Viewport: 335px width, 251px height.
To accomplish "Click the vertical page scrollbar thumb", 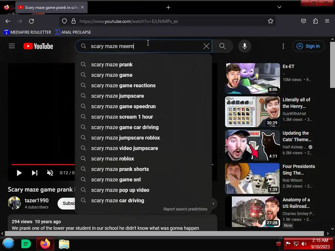I will coord(332,65).
